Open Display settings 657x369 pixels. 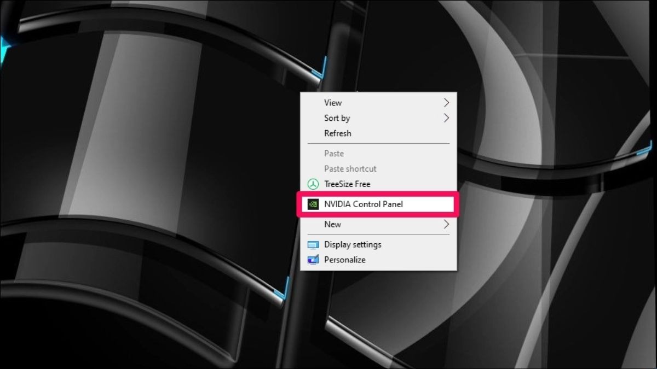pyautogui.click(x=378, y=244)
